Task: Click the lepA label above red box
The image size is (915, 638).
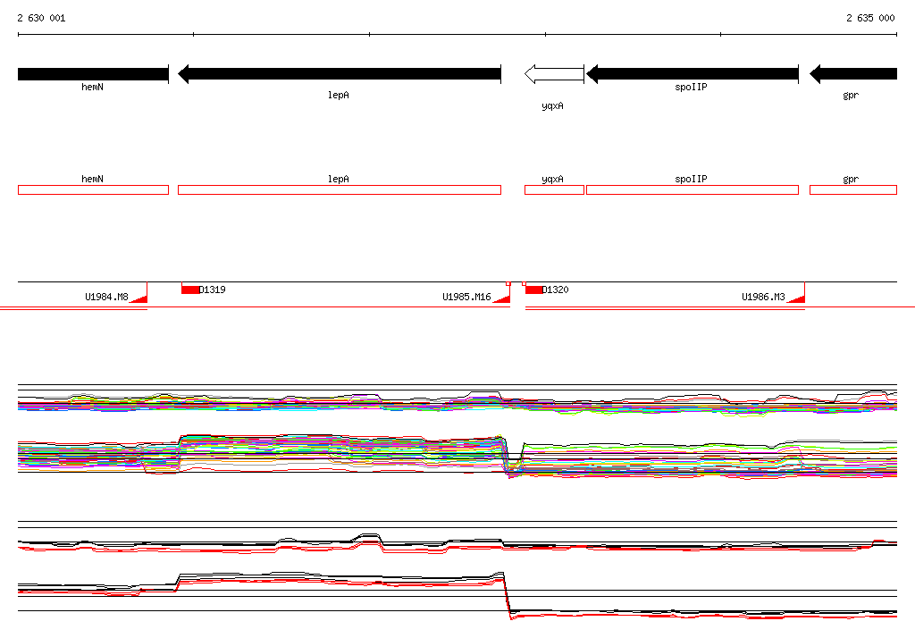Action: (339, 180)
